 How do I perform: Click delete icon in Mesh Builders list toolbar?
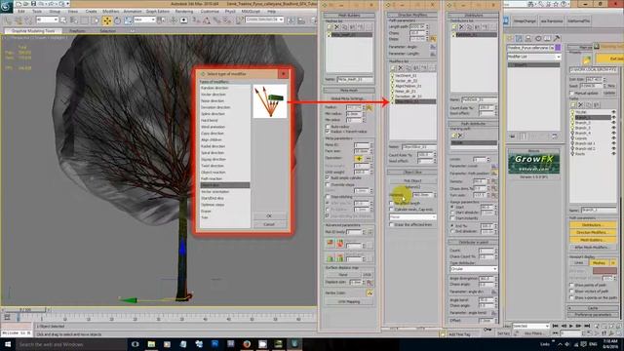336,27
